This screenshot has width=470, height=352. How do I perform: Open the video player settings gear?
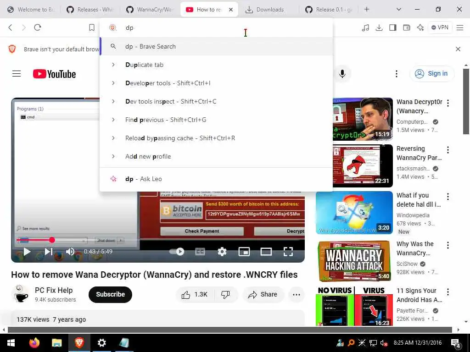pyautogui.click(x=222, y=252)
